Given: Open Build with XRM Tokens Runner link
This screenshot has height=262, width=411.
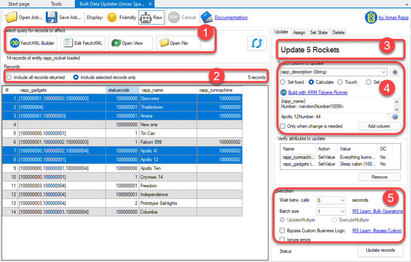Looking at the screenshot, I should [x=318, y=92].
